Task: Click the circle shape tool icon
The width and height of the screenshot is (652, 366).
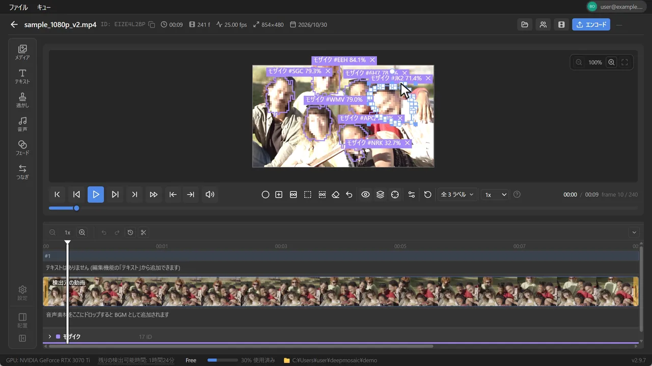Action: [265, 195]
